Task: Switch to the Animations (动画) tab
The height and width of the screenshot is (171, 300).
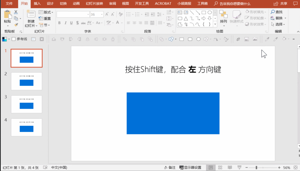Action: pos(76,4)
